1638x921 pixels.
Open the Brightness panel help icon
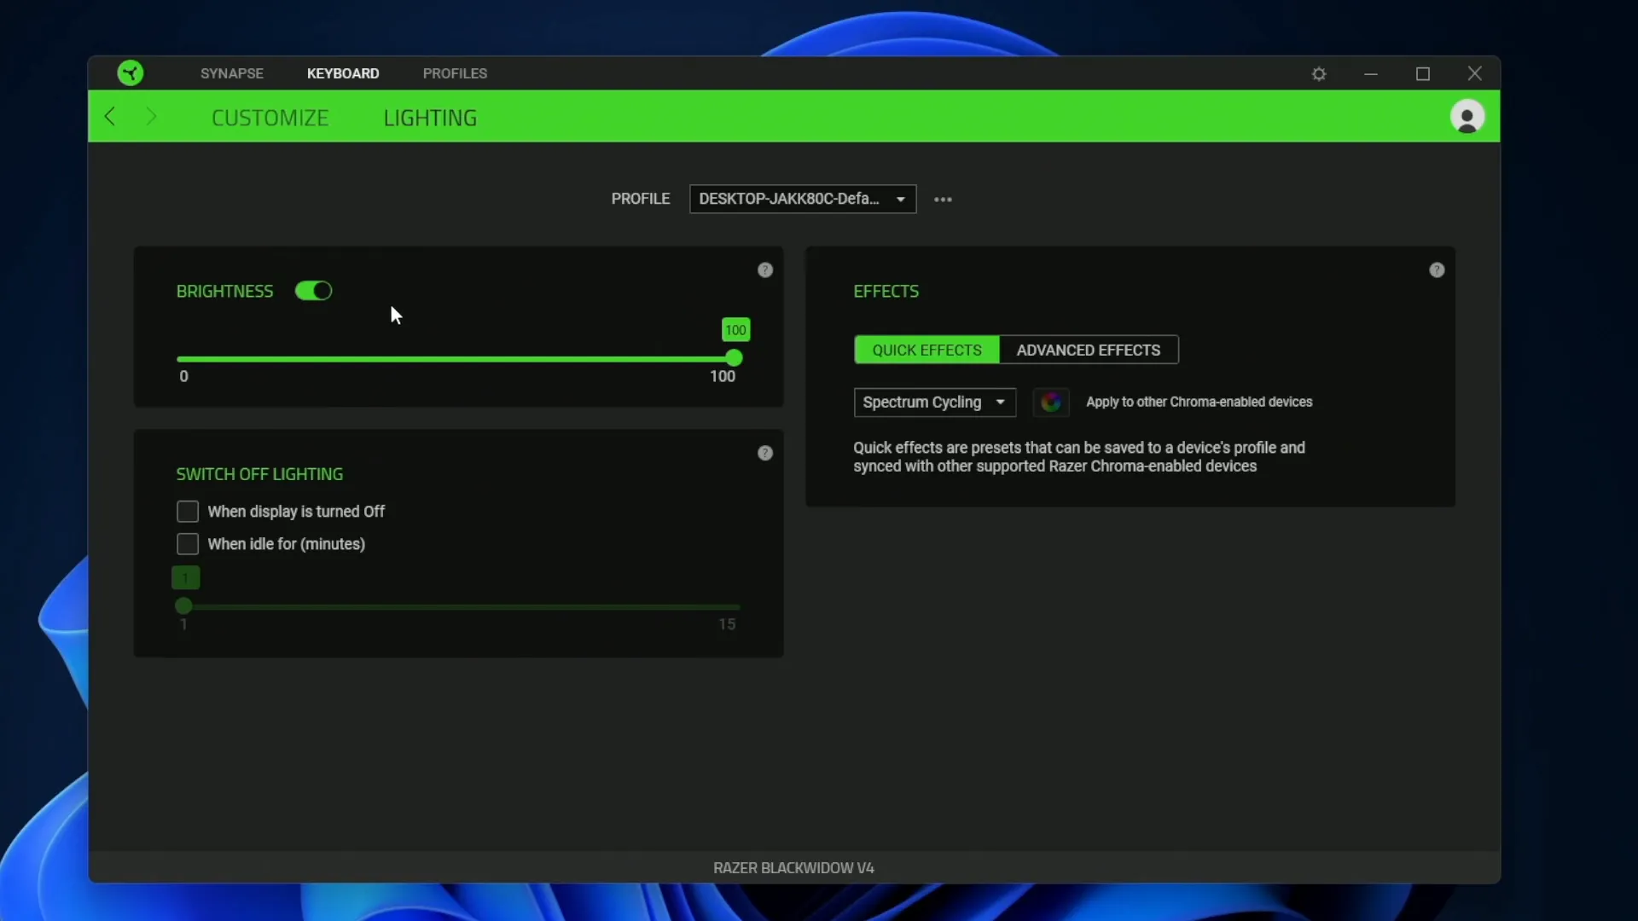click(765, 270)
